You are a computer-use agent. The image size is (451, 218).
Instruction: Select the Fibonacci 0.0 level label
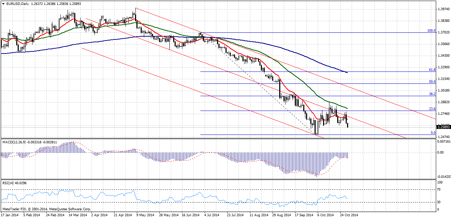coord(433,133)
